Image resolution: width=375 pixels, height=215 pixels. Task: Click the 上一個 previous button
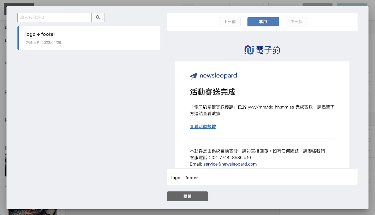tap(230, 22)
